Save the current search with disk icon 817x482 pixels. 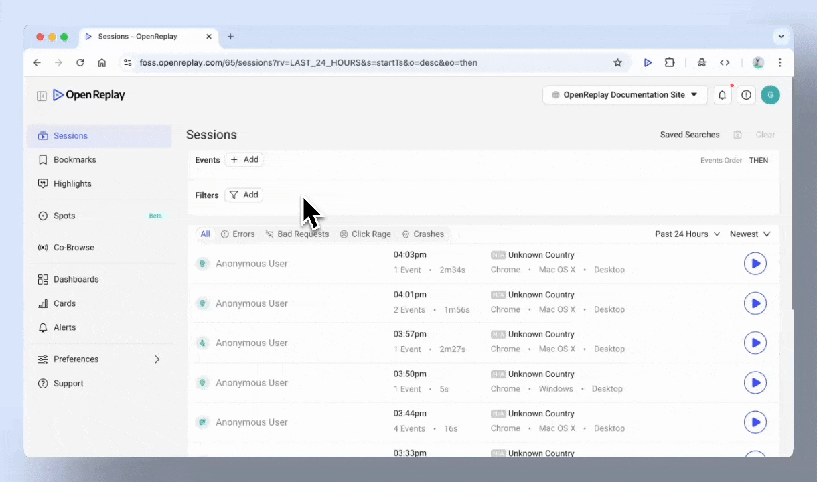(x=737, y=135)
